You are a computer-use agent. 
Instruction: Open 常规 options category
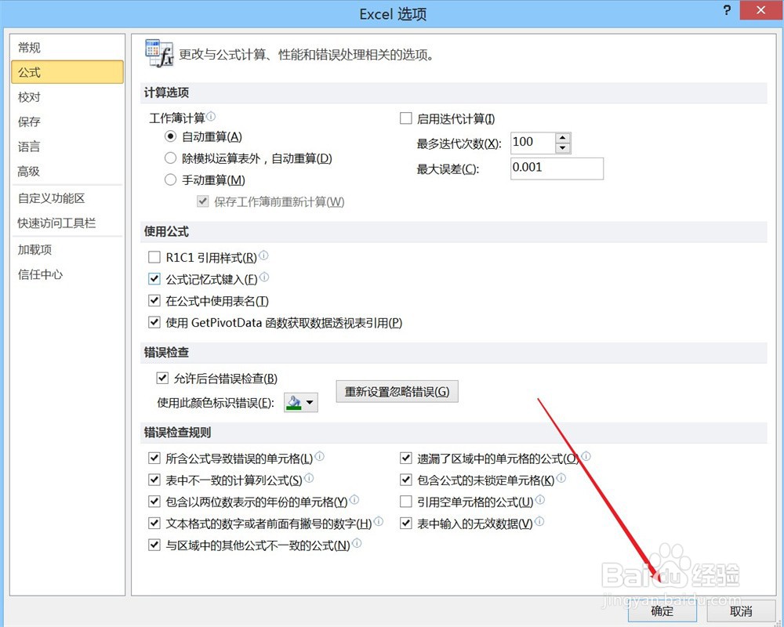point(67,48)
